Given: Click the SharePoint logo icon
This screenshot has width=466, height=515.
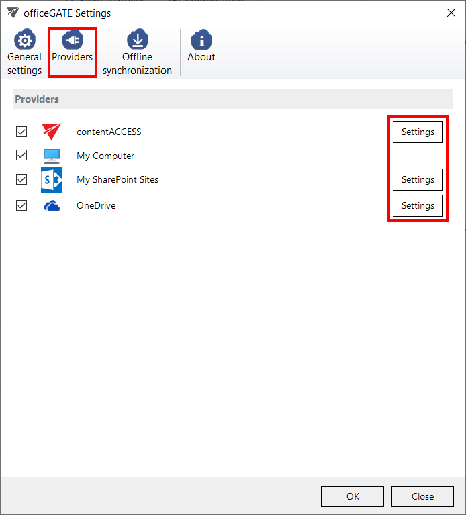Looking at the screenshot, I should [x=52, y=179].
